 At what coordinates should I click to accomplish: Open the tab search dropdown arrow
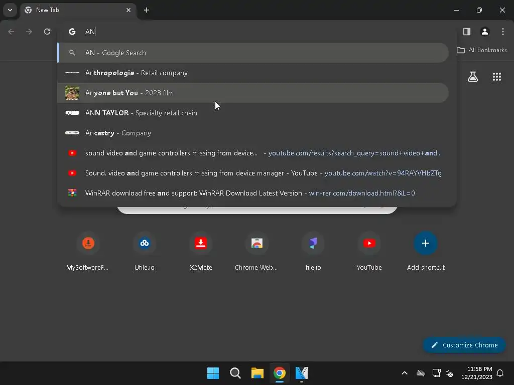tap(10, 10)
